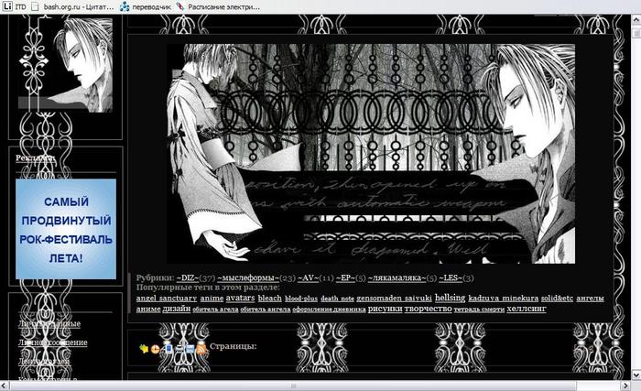Click the orange clock icon
The width and height of the screenshot is (641, 391).
156,349
